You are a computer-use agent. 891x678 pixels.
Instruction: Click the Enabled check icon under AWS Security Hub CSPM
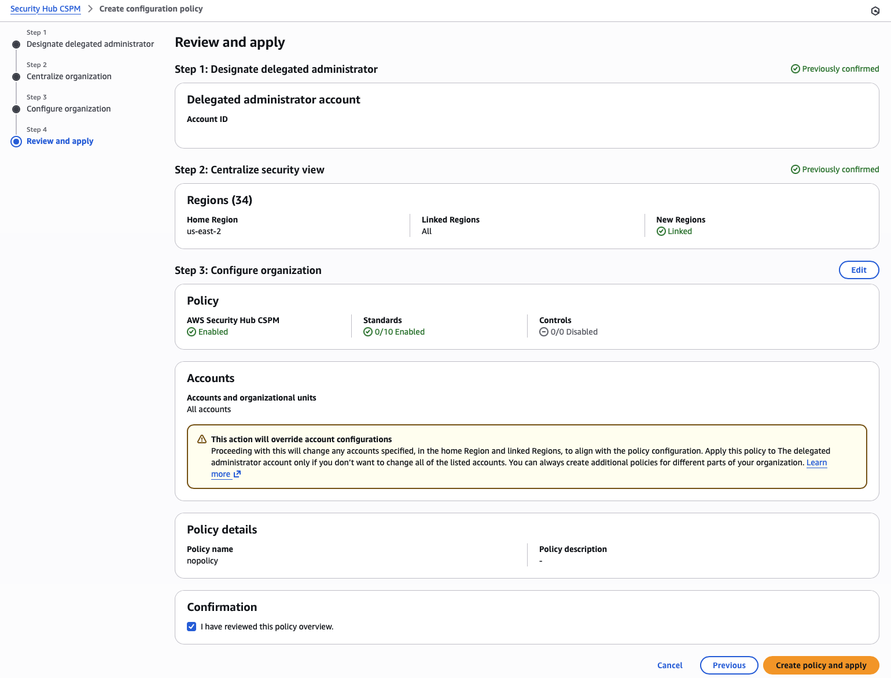point(192,332)
